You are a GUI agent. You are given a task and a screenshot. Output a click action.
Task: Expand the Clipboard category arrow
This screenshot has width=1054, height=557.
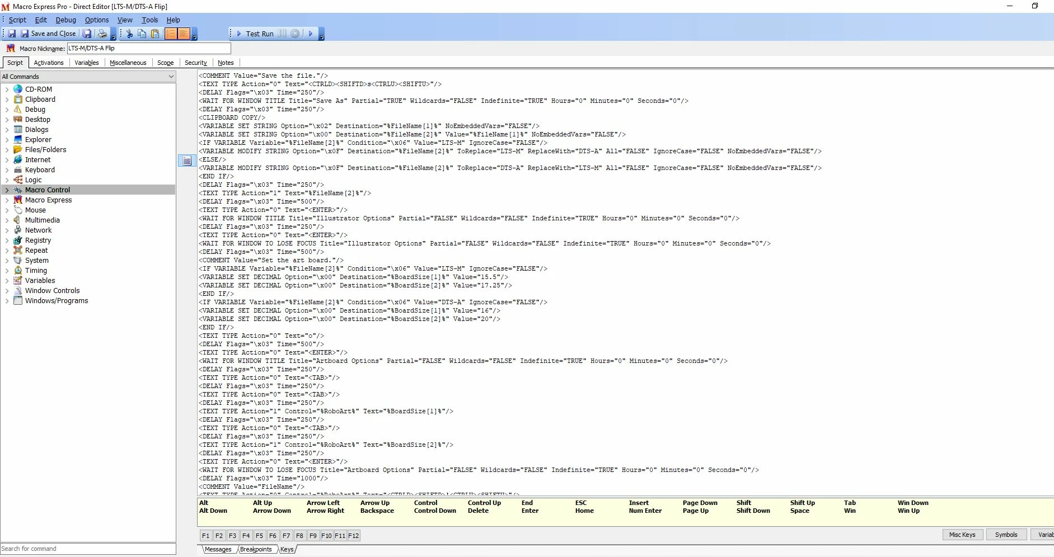(7, 100)
